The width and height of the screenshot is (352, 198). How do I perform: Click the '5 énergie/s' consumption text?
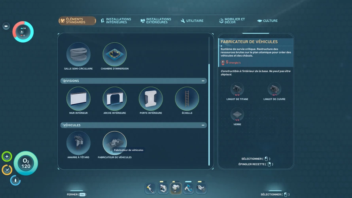[233, 62]
